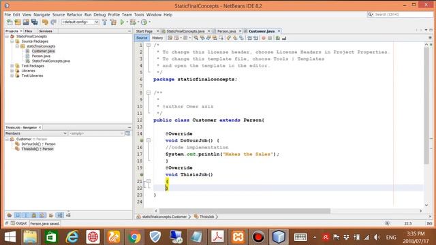Click the red Start Macro Recording icon
Image resolution: width=436 pixels, height=245 pixels.
pyautogui.click(x=264, y=38)
